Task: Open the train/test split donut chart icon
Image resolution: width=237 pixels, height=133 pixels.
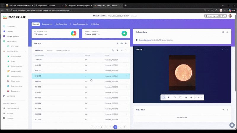Action: coord(124,33)
